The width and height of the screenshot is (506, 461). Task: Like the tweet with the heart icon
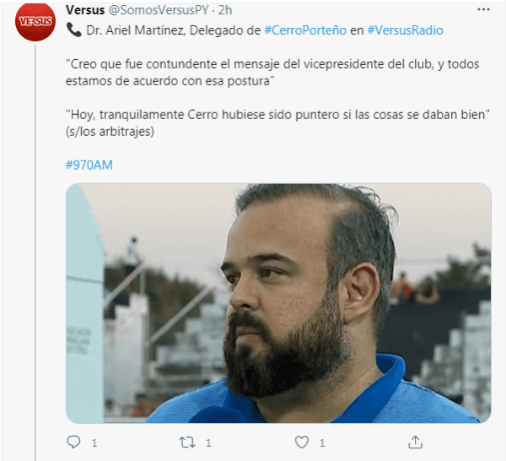pos(302,442)
